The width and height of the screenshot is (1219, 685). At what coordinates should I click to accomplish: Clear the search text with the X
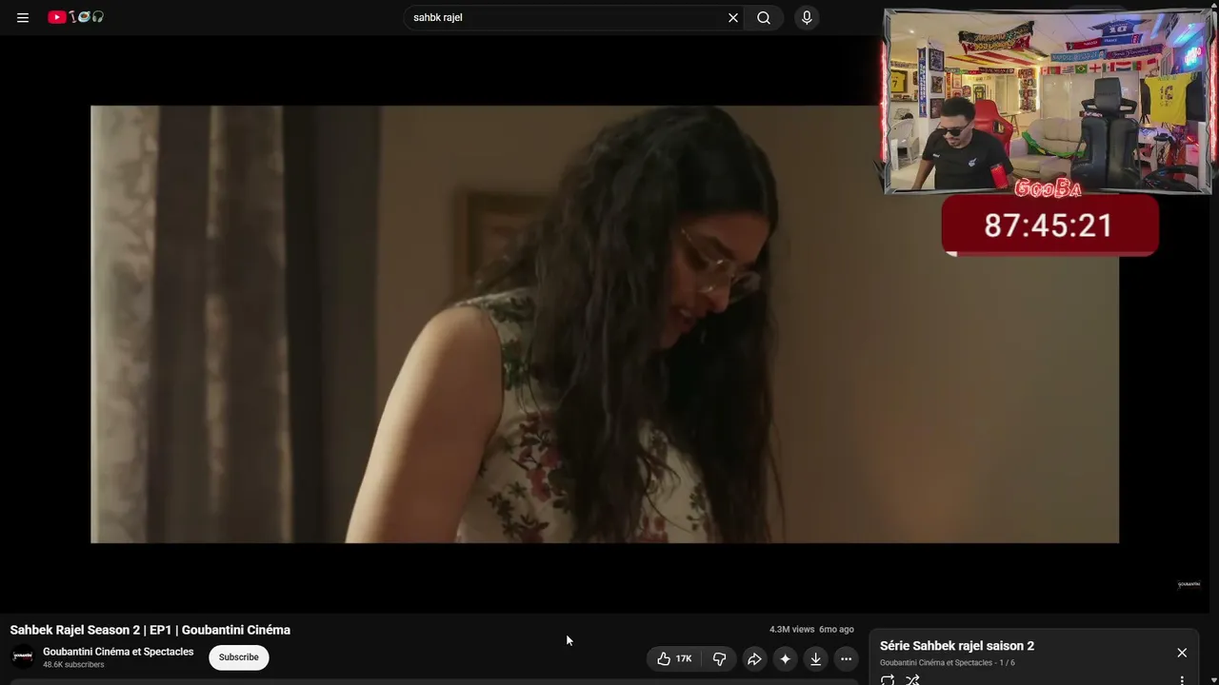click(733, 17)
